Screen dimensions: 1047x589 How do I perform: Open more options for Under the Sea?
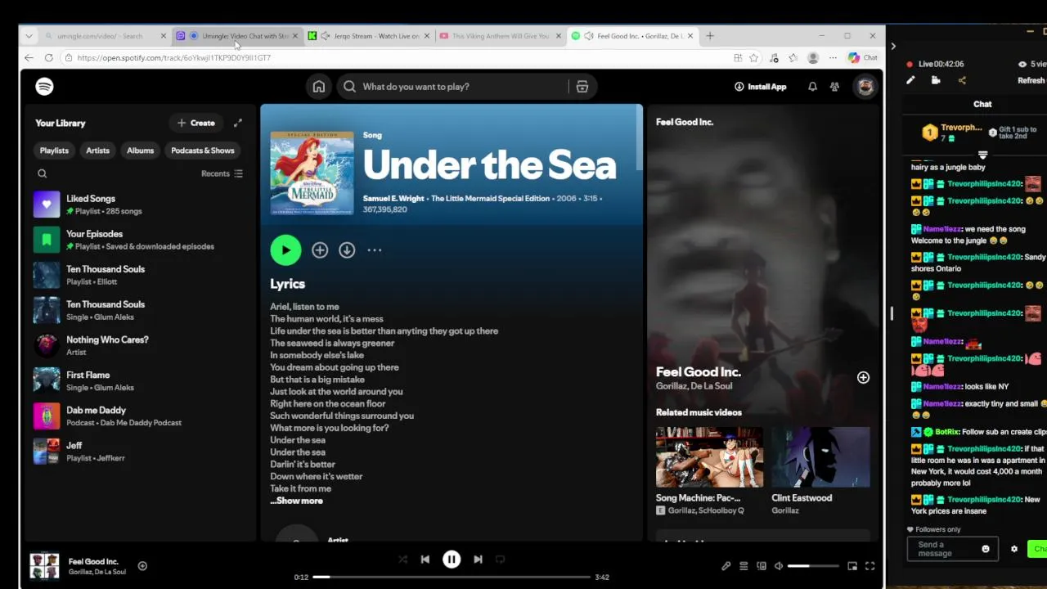pos(375,250)
